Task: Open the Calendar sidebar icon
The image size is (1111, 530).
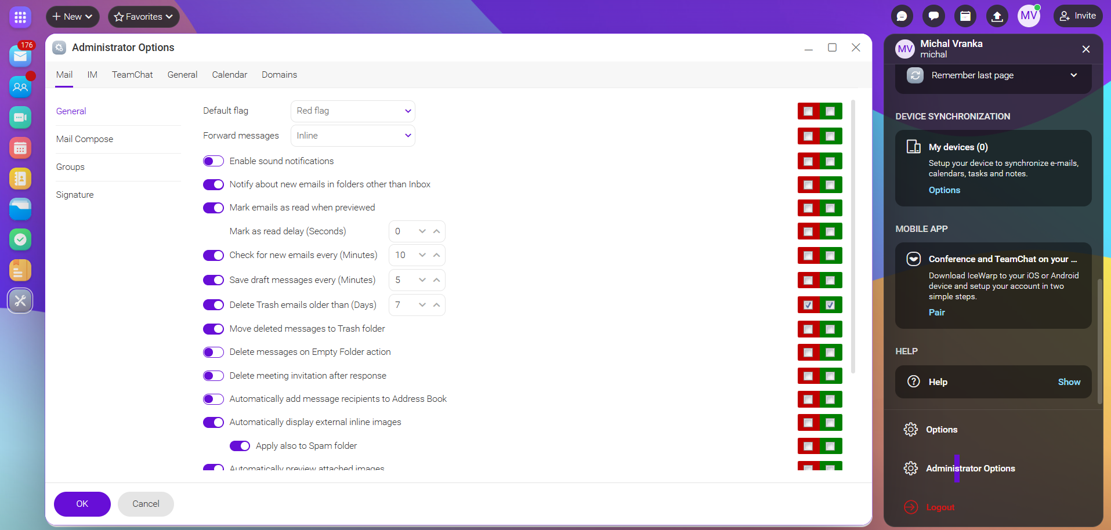Action: [x=20, y=148]
